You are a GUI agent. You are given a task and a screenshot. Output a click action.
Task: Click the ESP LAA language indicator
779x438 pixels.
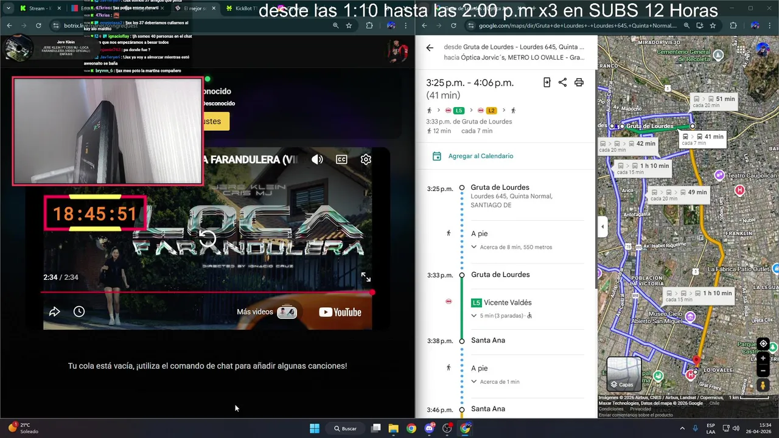pyautogui.click(x=711, y=428)
